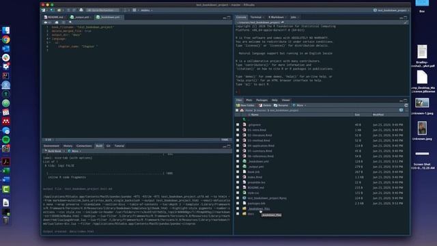The width and height of the screenshot is (437, 246).
Task: Open packages.bib in file list
Action: 257,204
